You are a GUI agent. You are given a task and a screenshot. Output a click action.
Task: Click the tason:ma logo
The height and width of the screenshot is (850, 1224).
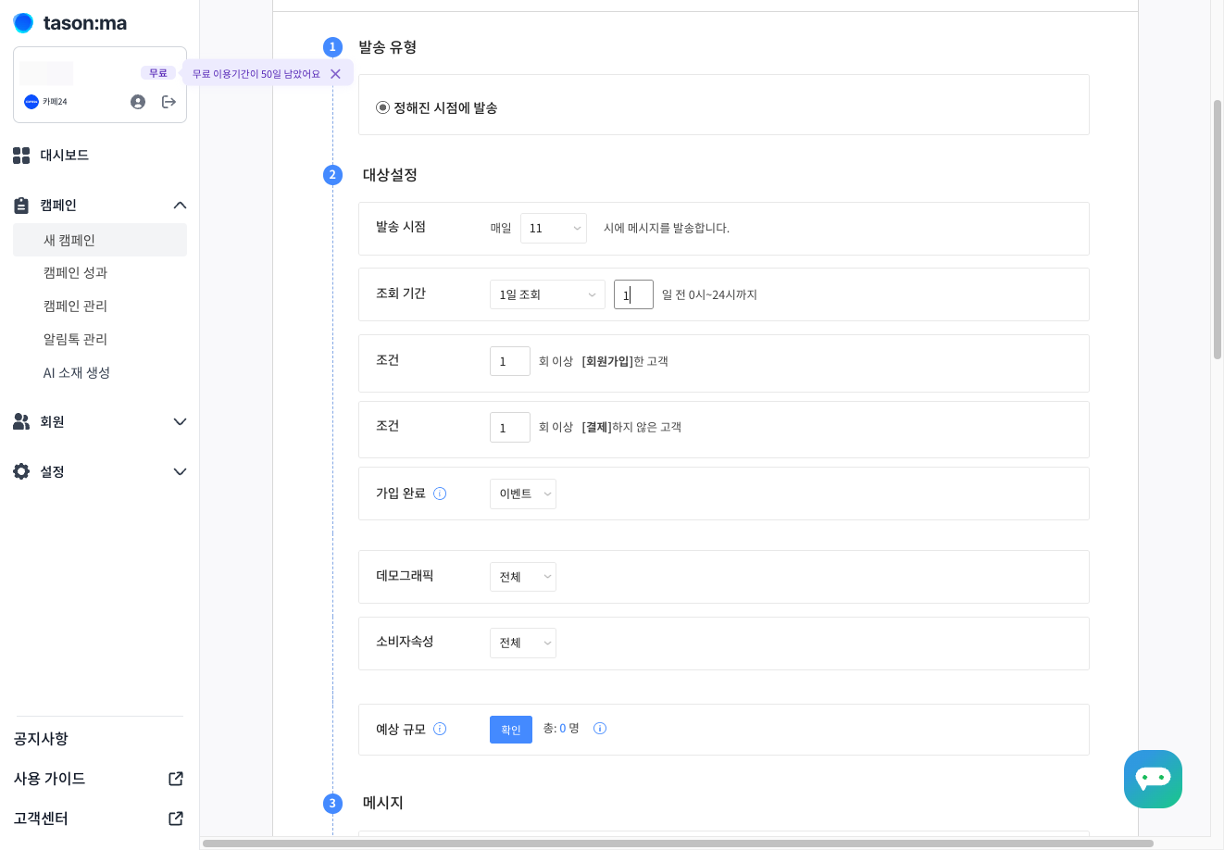(x=70, y=23)
